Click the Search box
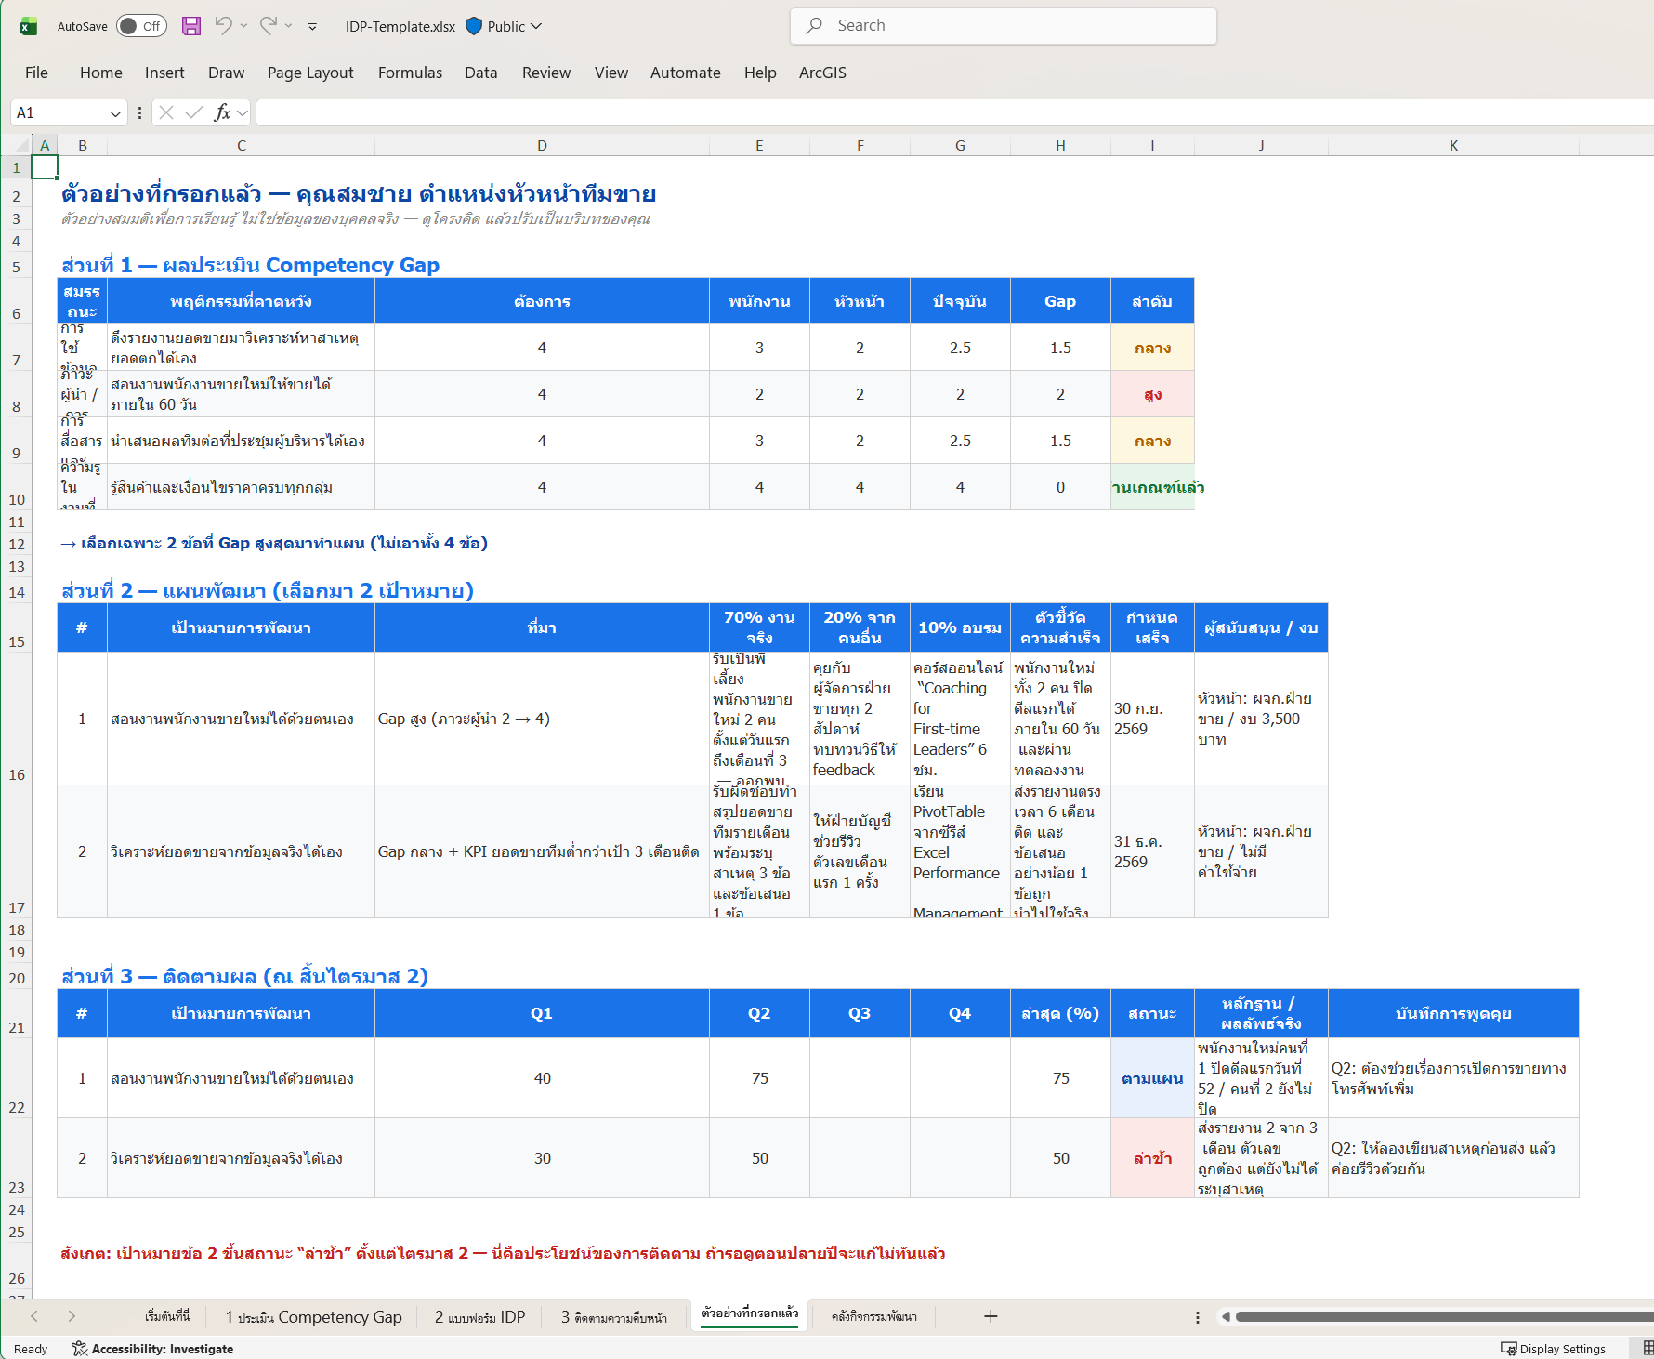Image resolution: width=1654 pixels, height=1359 pixels. 1003,26
